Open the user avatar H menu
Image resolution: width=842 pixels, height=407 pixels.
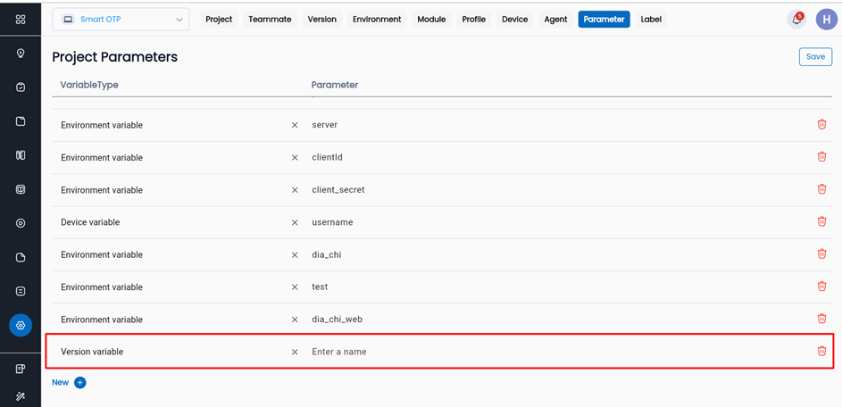pyautogui.click(x=826, y=20)
